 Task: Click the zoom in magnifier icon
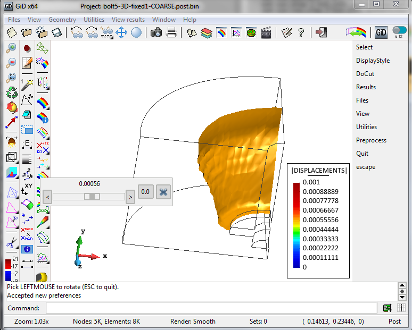(x=11, y=48)
